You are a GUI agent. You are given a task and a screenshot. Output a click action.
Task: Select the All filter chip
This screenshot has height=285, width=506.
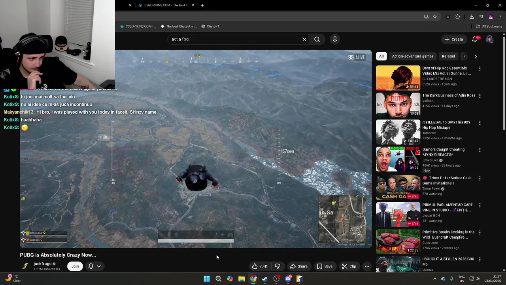click(381, 56)
